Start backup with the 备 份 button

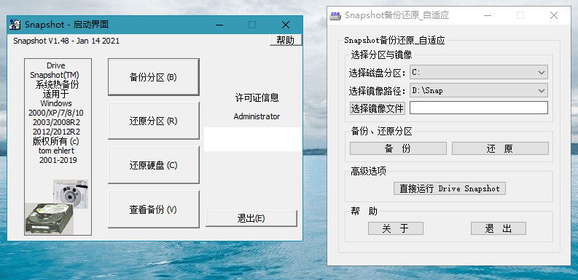tap(398, 148)
